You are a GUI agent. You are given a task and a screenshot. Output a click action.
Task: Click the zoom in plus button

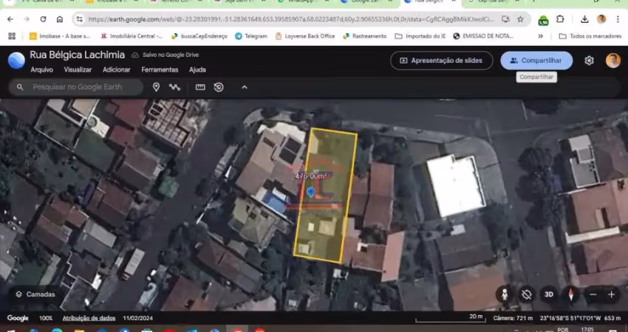(611, 294)
